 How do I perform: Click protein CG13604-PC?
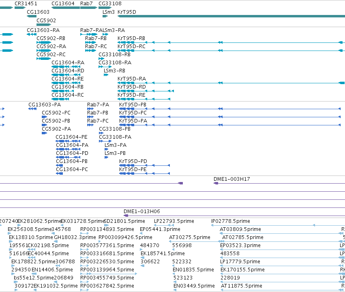pos(72,170)
